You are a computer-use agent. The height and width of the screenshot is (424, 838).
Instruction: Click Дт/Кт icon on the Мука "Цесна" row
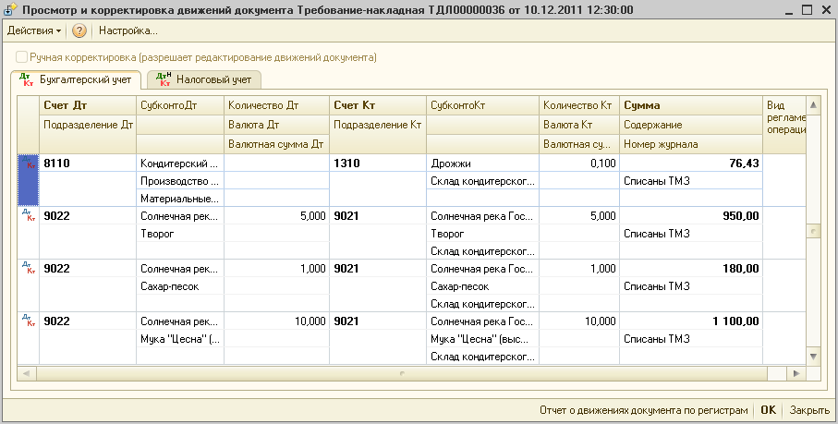pos(29,321)
